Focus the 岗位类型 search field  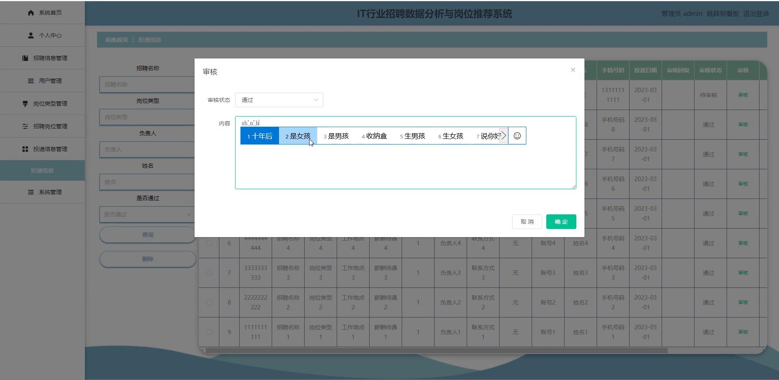click(x=147, y=117)
